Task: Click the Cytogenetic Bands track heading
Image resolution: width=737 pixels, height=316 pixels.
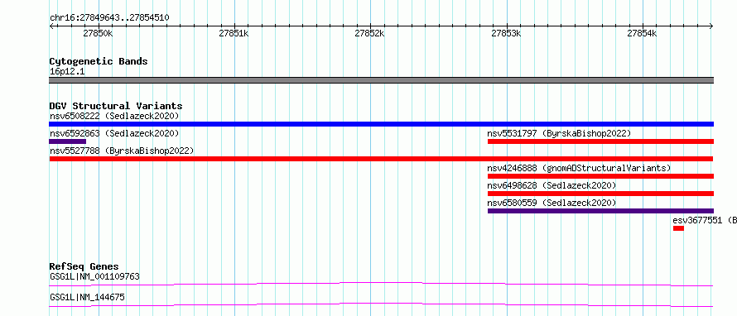Action: pyautogui.click(x=99, y=61)
